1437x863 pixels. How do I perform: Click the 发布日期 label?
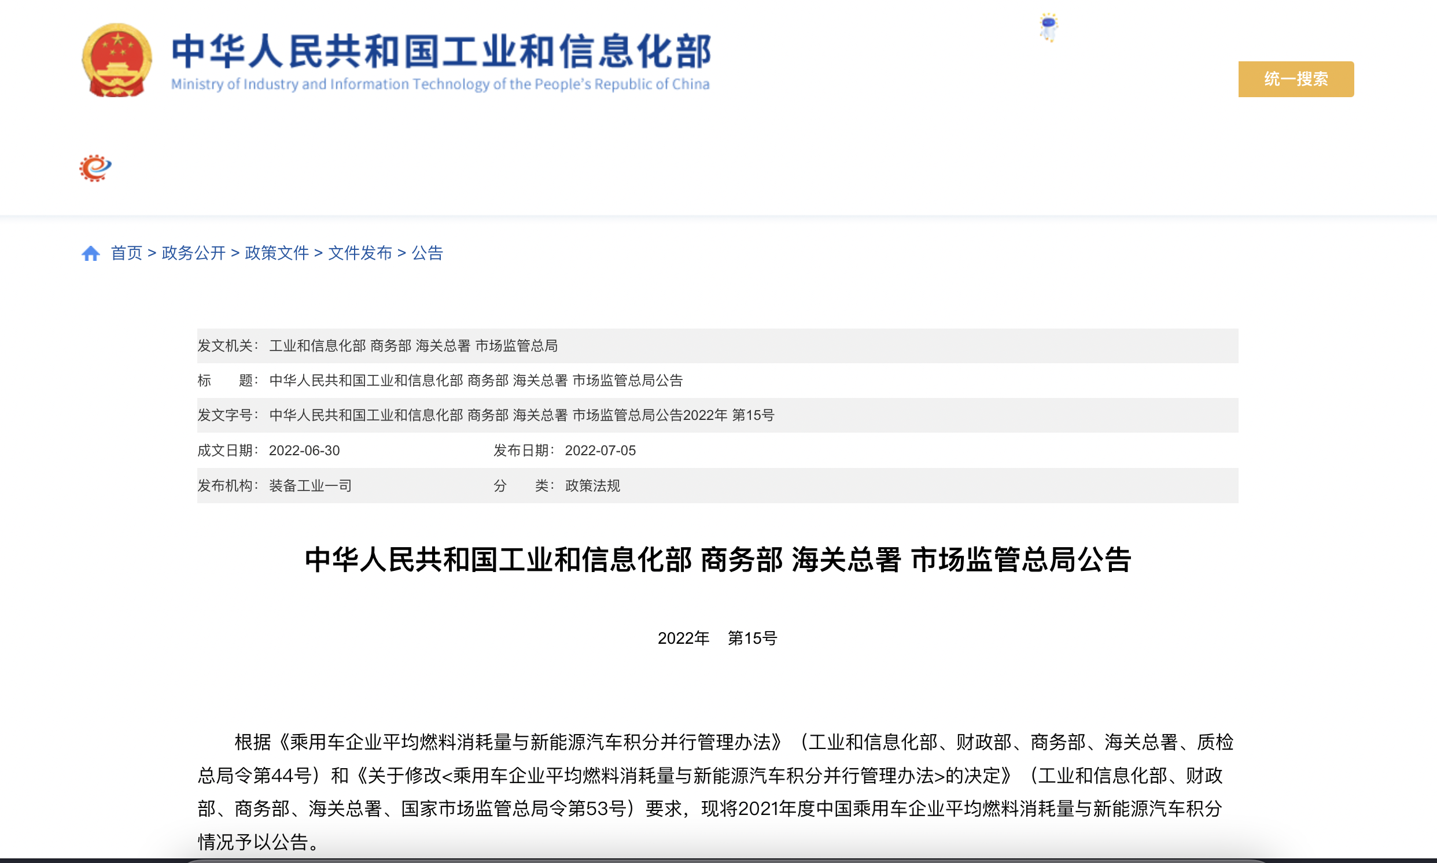[524, 451]
